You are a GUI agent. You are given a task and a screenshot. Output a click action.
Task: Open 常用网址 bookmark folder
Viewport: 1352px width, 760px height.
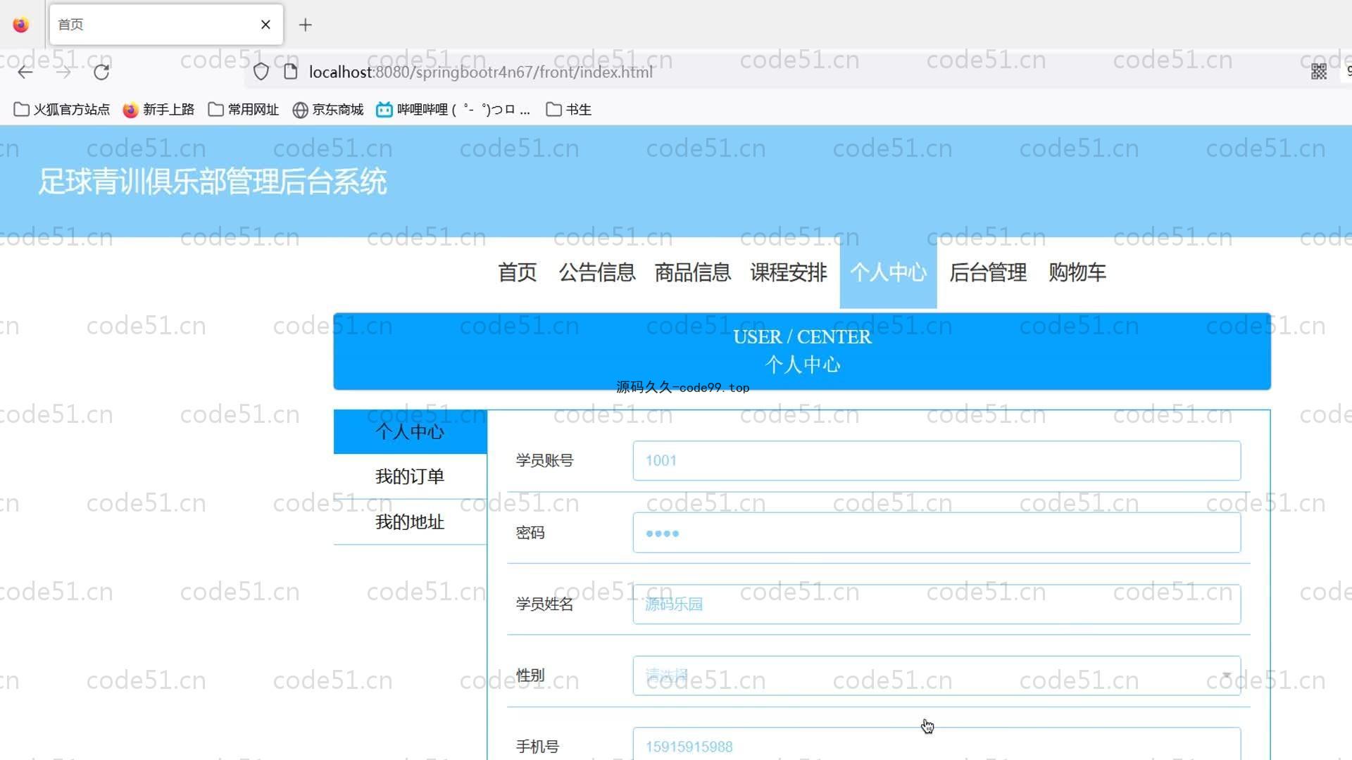pos(244,110)
